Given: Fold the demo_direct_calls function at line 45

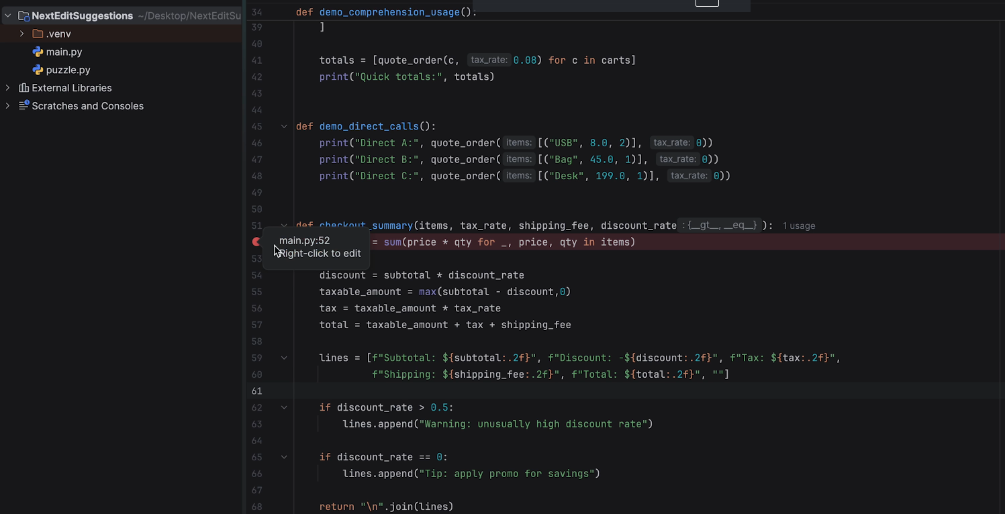Looking at the screenshot, I should pyautogui.click(x=284, y=126).
